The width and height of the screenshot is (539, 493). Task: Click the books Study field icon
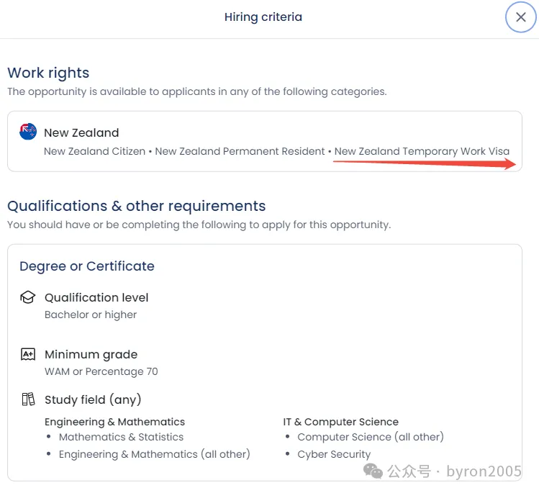(28, 399)
